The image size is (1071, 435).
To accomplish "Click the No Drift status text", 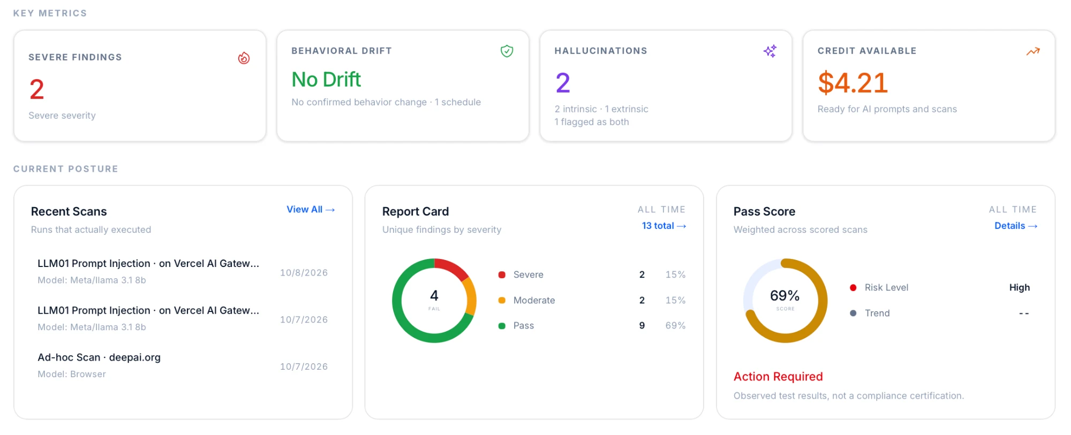I will 326,80.
